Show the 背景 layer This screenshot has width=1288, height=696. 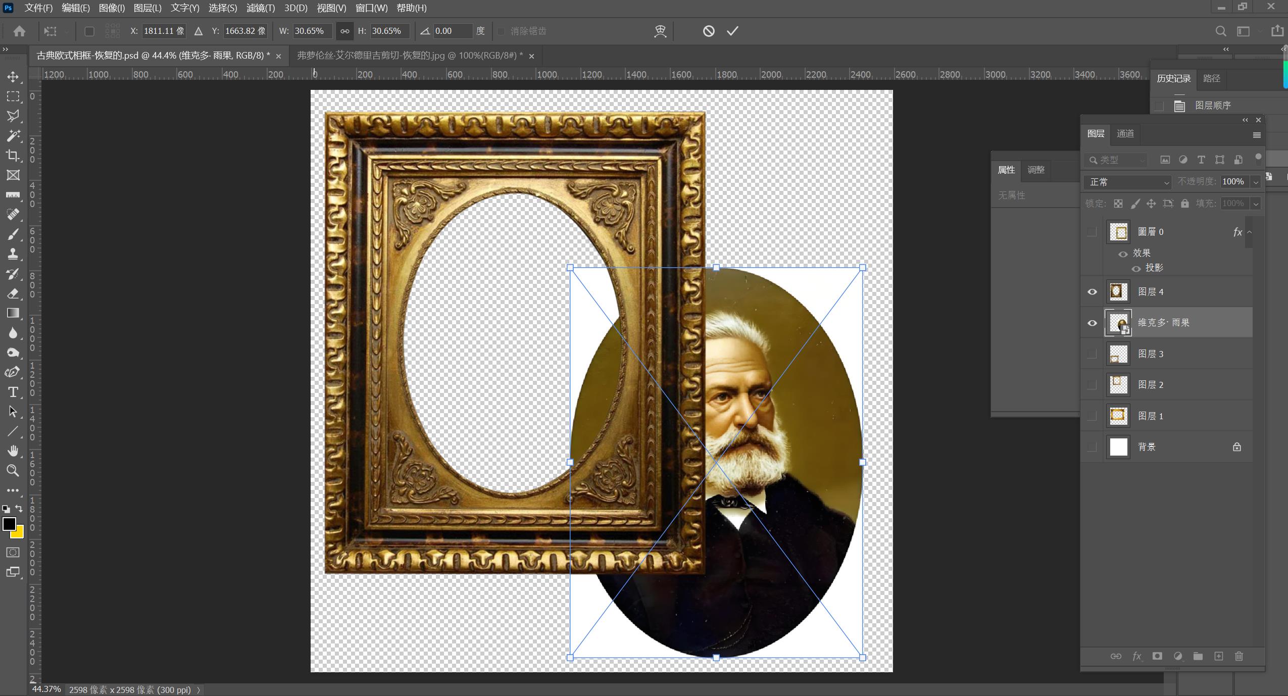[1092, 447]
